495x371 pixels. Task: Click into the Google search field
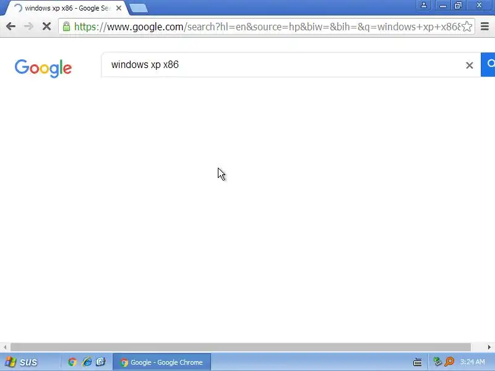pos(284,65)
